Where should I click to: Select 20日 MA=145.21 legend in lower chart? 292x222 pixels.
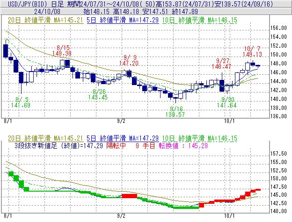[46, 138]
